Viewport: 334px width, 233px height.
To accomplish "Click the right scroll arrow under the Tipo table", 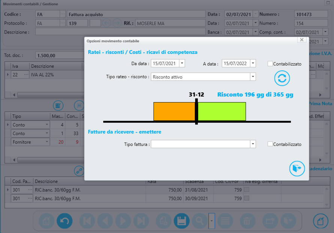I will (320, 160).
